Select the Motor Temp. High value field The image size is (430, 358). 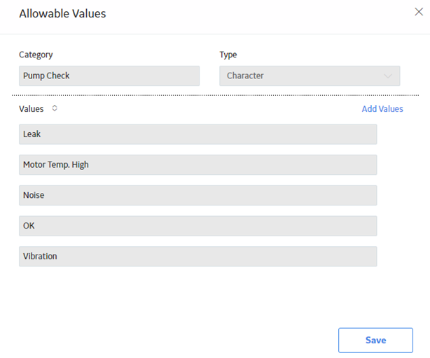198,165
